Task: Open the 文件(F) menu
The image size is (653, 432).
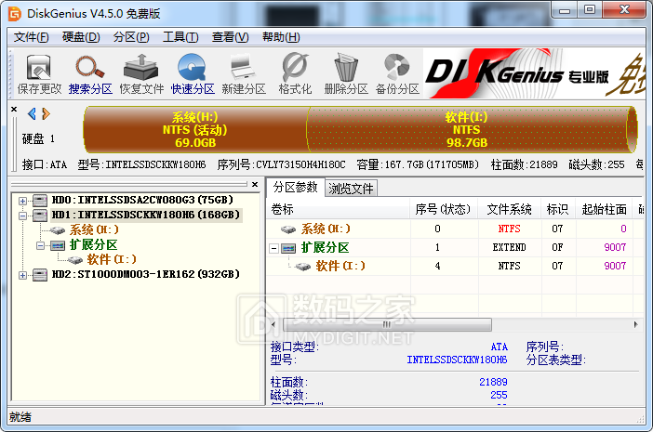Action: click(32, 37)
